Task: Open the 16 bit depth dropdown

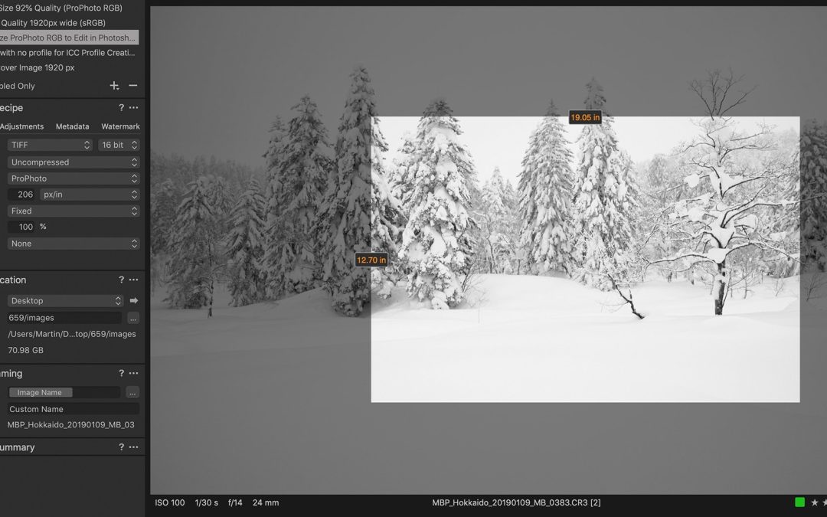Action: [119, 145]
